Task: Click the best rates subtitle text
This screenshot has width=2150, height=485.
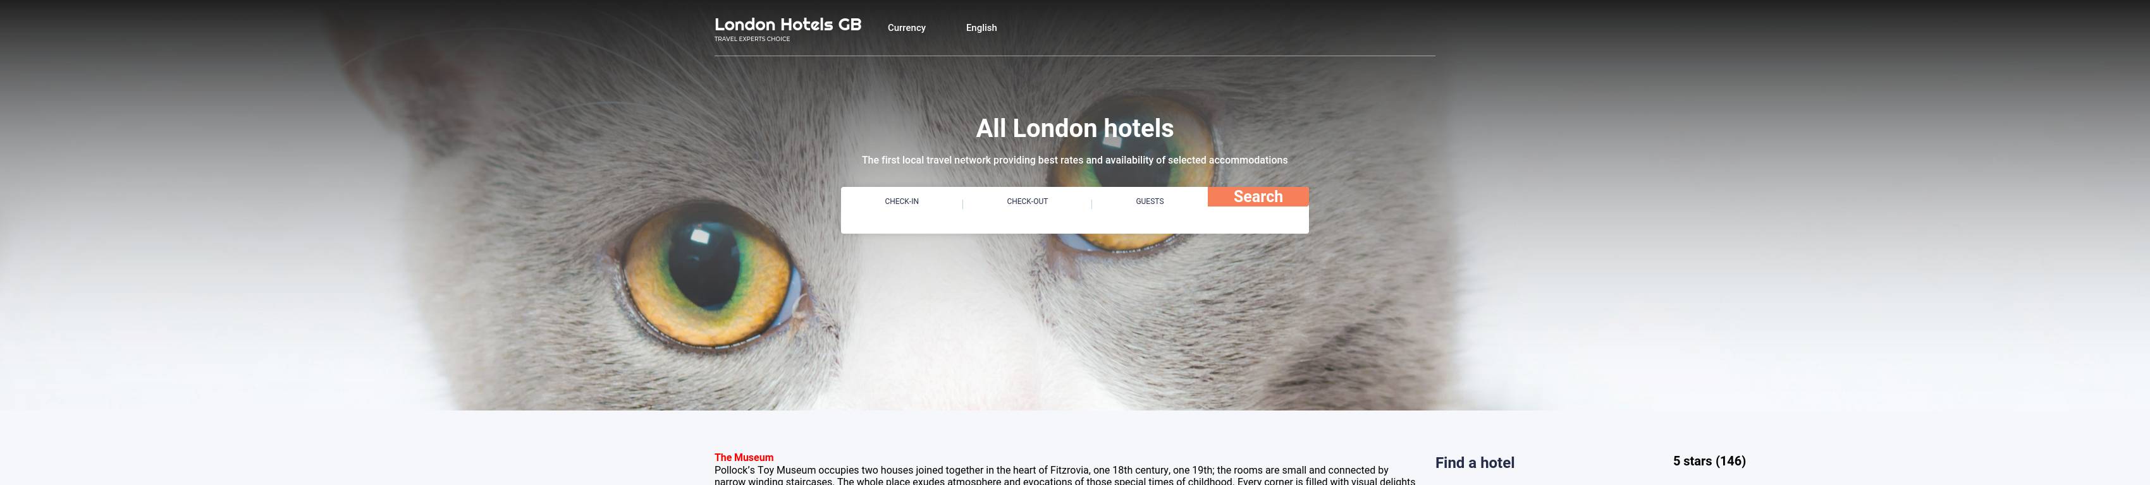Action: [1074, 160]
